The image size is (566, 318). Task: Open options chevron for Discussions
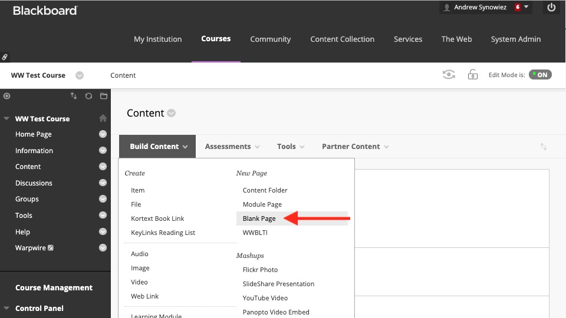pos(103,183)
